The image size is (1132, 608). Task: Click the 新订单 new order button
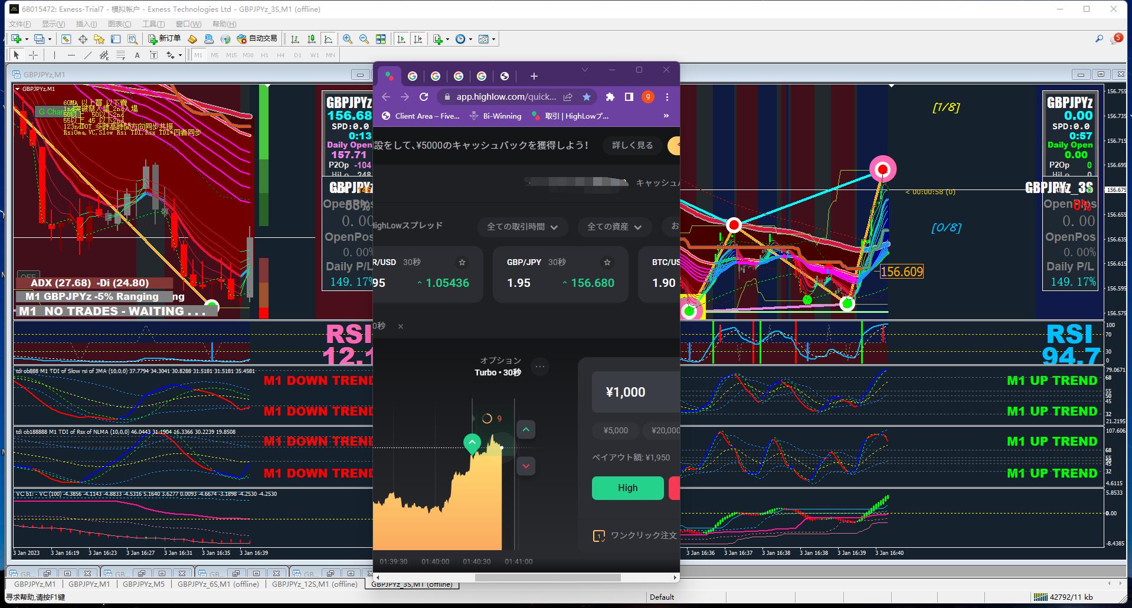[x=165, y=39]
